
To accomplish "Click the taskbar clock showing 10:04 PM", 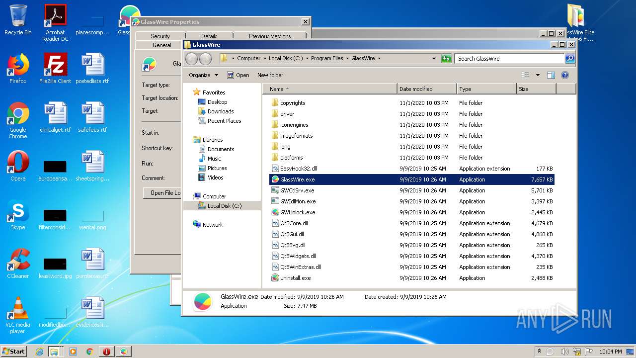I will tap(610, 352).
